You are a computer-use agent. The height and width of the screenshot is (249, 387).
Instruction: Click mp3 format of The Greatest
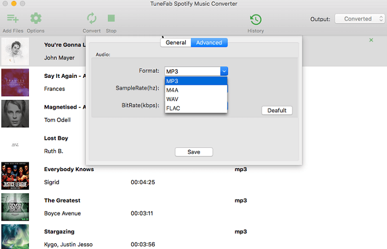tap(241, 201)
